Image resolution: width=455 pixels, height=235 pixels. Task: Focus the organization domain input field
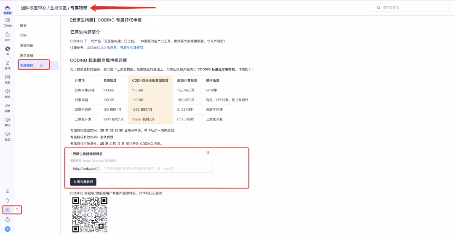(157, 168)
